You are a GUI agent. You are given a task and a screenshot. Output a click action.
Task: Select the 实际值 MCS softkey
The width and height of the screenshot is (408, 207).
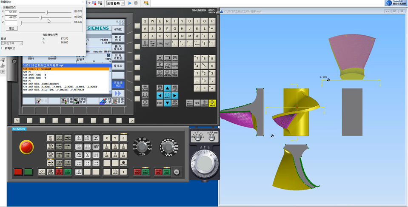click(x=118, y=84)
